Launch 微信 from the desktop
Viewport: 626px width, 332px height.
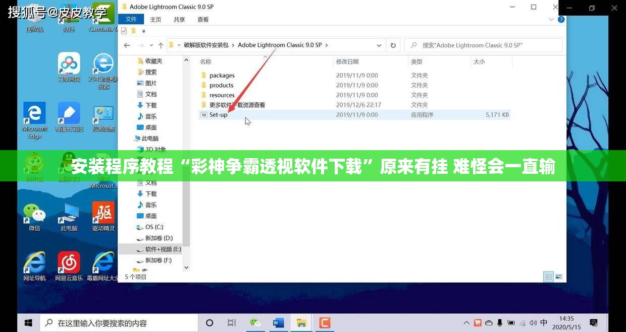tap(34, 217)
